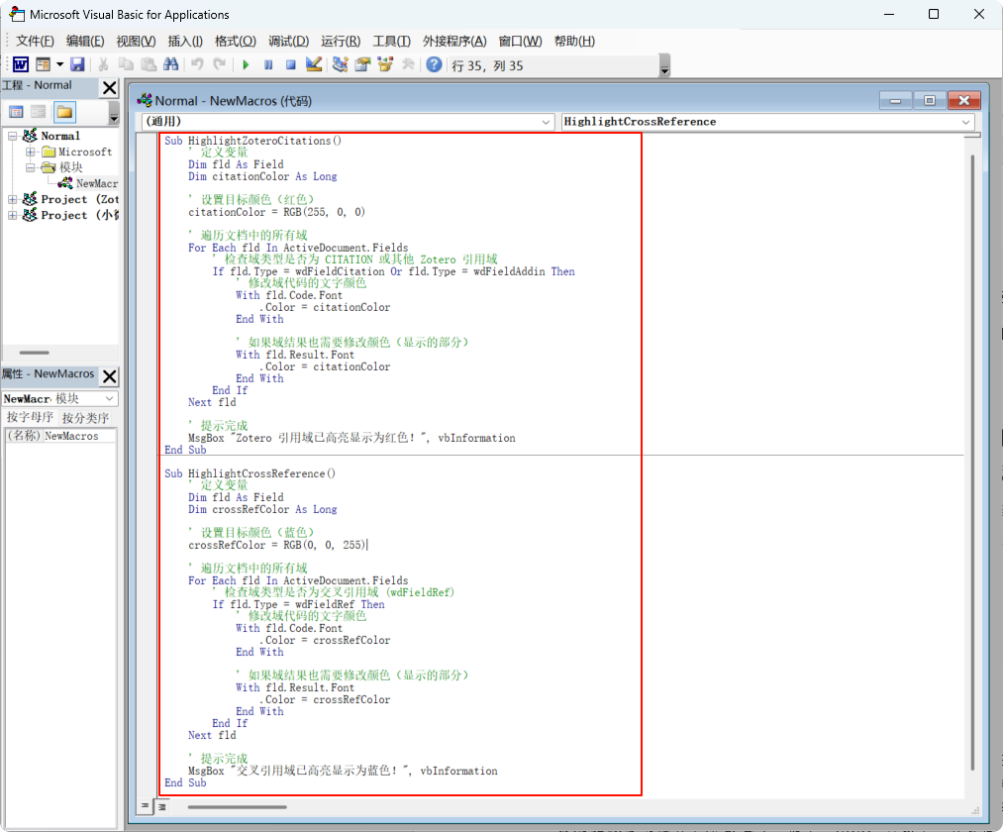Viewport: 1003px width, 832px height.
Task: Expand the Project (小 tree node
Action: pyautogui.click(x=12, y=216)
